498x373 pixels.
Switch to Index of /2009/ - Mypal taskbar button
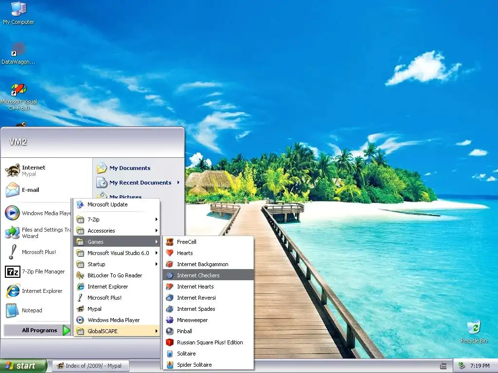(x=91, y=366)
